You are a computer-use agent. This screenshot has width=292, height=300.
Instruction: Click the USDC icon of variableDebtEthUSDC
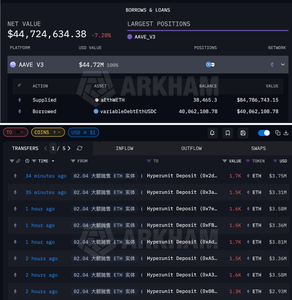point(96,111)
